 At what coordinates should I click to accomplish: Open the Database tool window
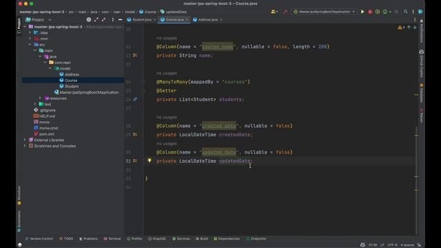coord(421,93)
